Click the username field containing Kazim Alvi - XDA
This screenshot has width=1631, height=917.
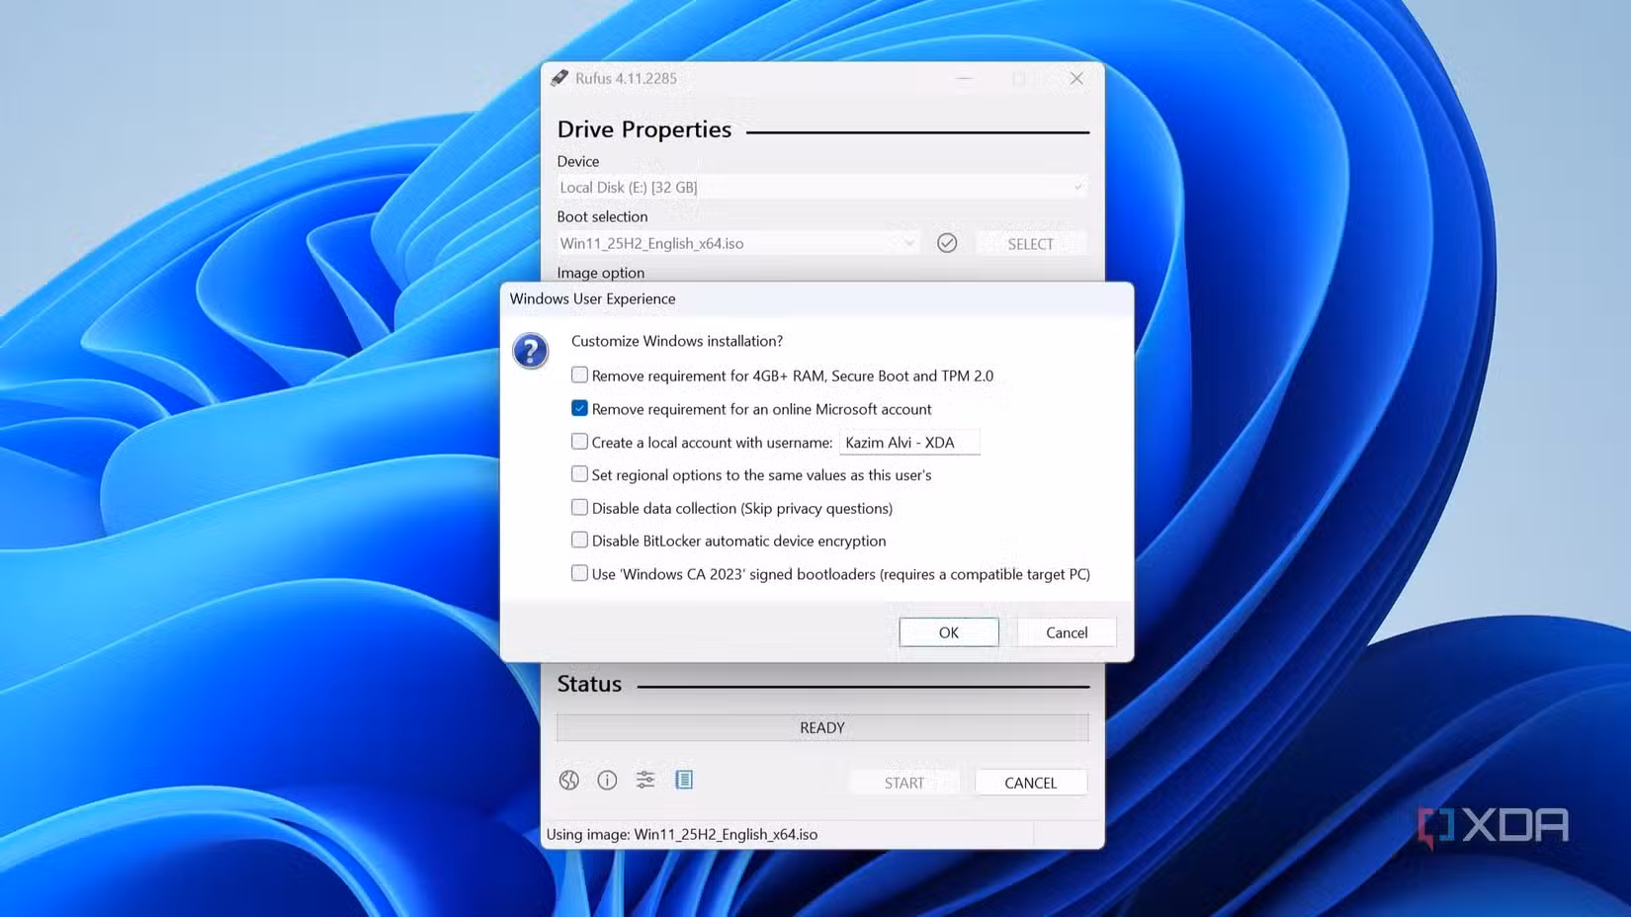tap(909, 443)
